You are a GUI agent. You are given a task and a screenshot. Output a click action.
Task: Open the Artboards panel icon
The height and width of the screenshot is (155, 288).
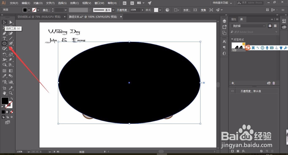point(224,33)
